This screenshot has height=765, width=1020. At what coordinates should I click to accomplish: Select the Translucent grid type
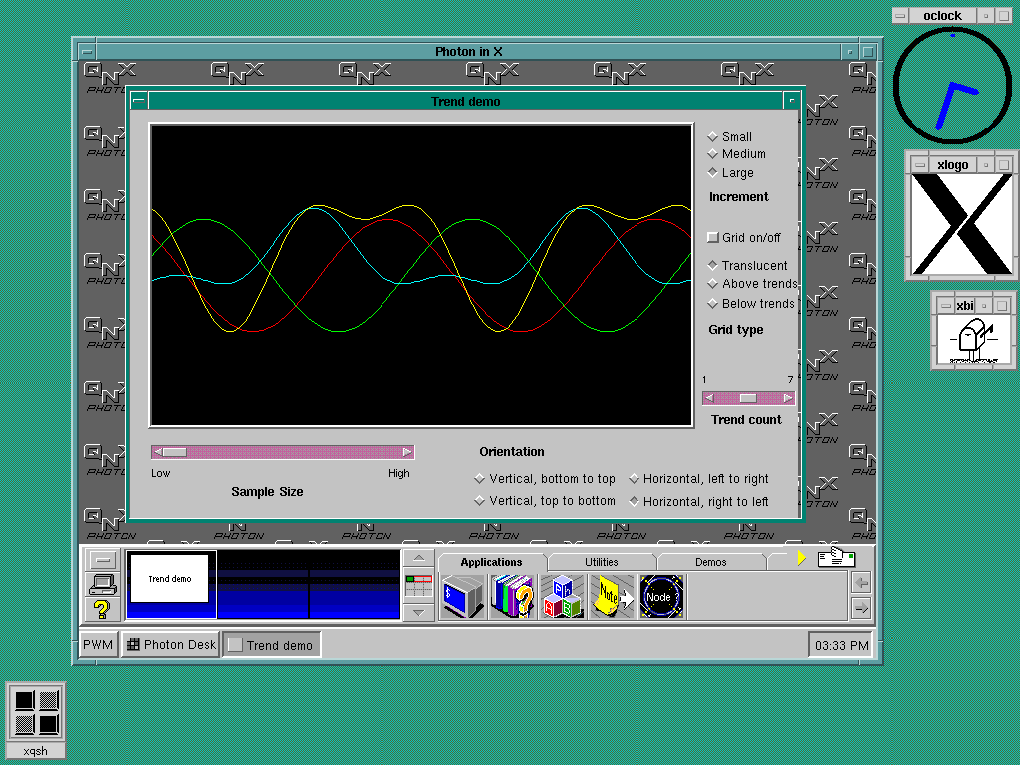pyautogui.click(x=713, y=266)
